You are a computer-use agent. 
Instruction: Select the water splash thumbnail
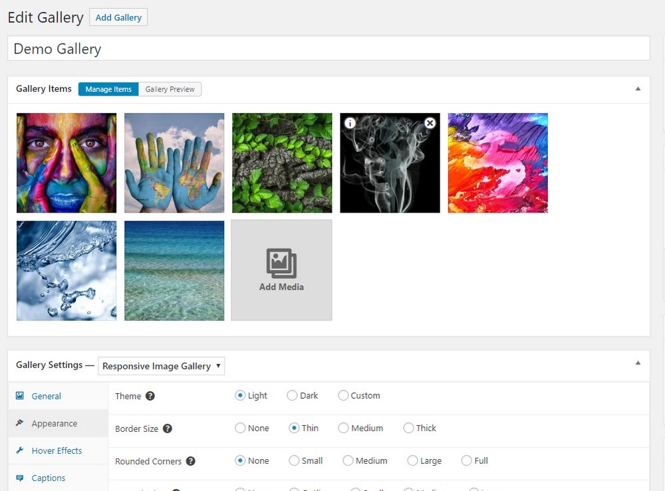[x=66, y=270]
